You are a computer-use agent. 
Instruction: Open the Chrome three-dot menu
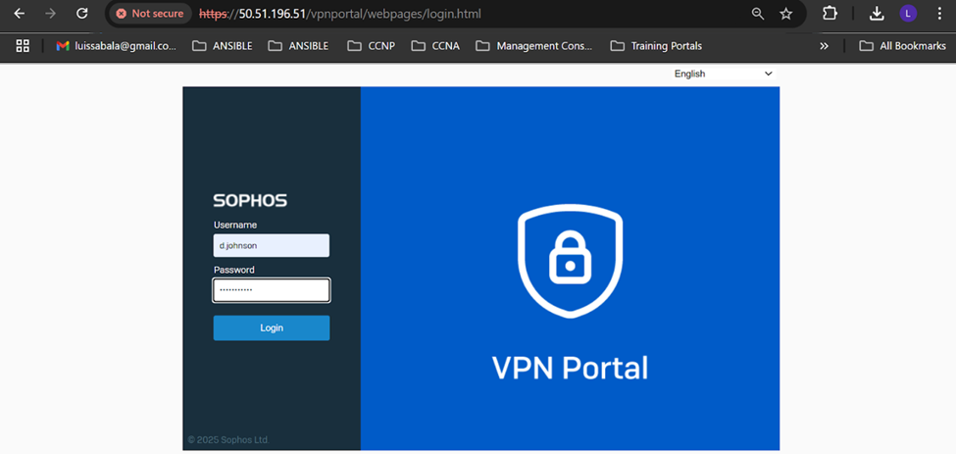939,14
